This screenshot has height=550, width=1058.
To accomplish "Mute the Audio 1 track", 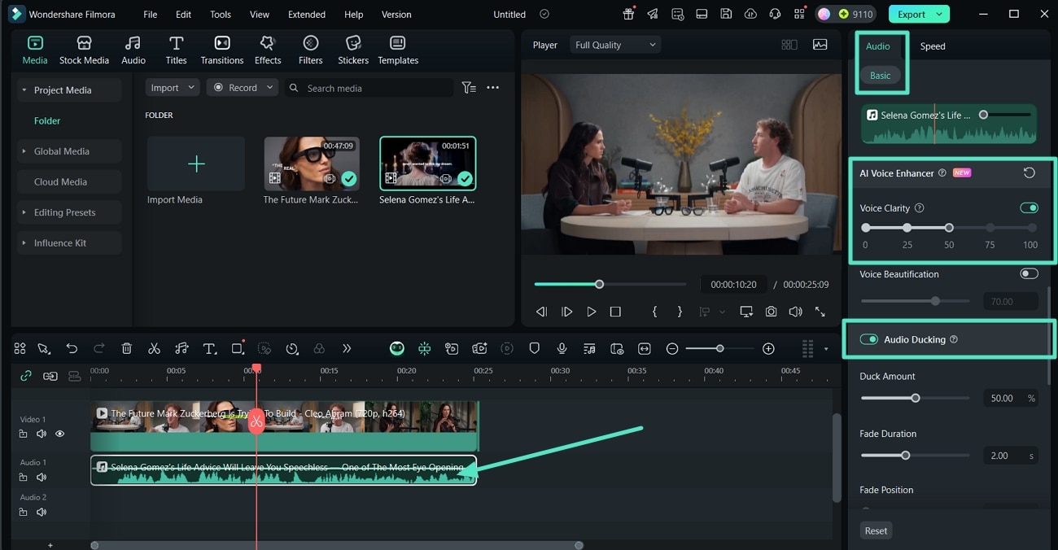I will [42, 477].
